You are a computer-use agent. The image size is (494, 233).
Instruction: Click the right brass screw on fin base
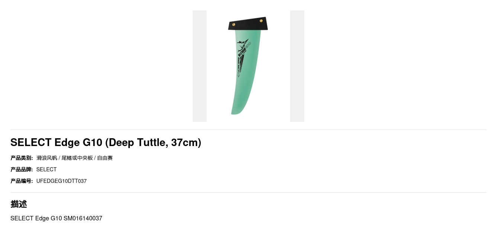click(261, 21)
